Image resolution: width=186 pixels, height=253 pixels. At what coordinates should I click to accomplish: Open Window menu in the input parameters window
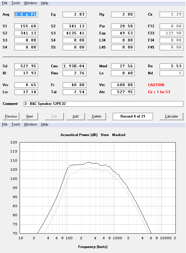30,3
